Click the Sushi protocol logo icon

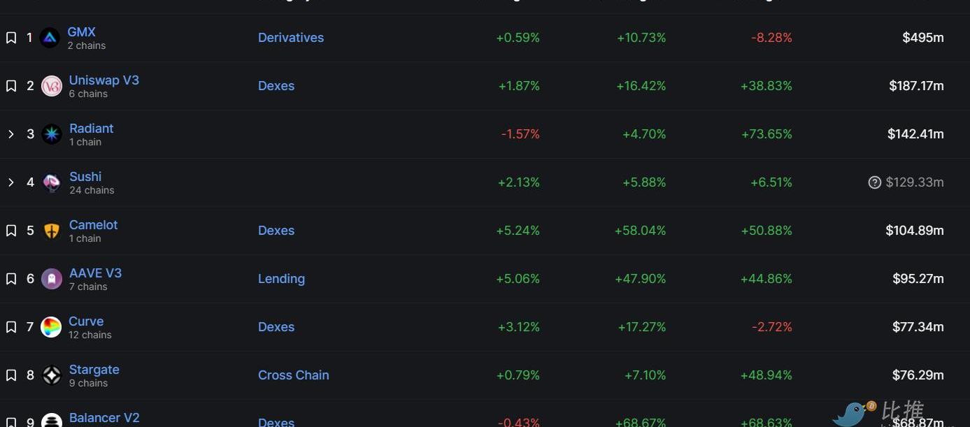[x=52, y=182]
